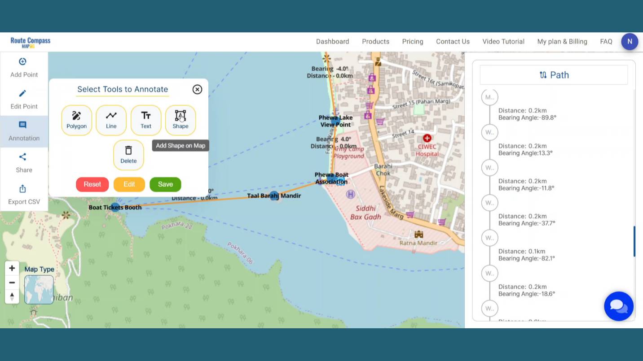Click 'Bearing Angle:-89.8°' text in Path panel

coord(527,117)
